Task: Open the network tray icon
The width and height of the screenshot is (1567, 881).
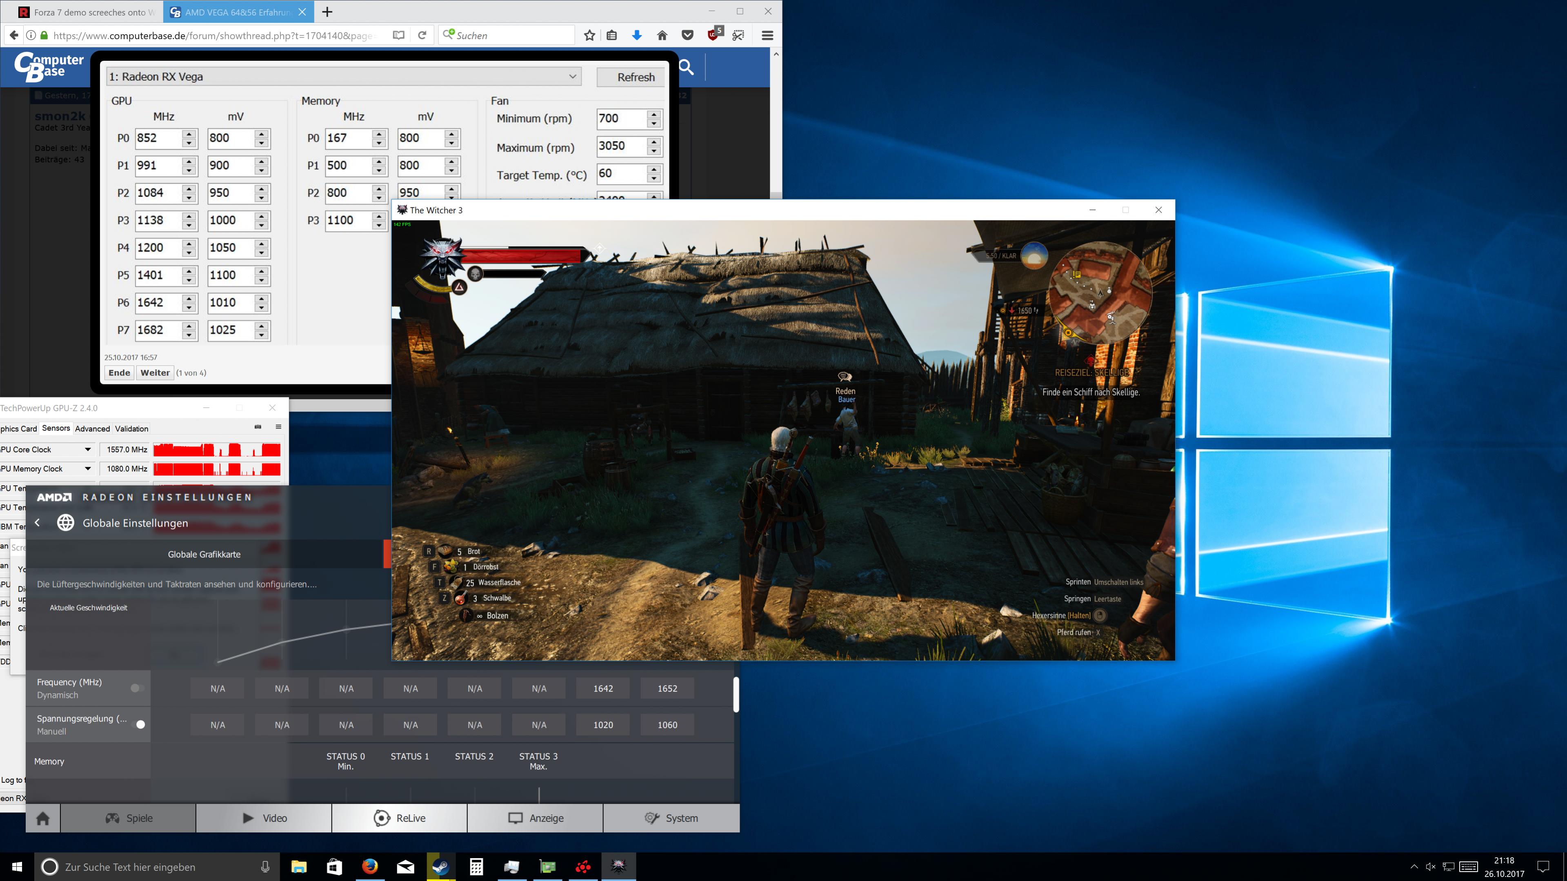Action: tap(1449, 866)
